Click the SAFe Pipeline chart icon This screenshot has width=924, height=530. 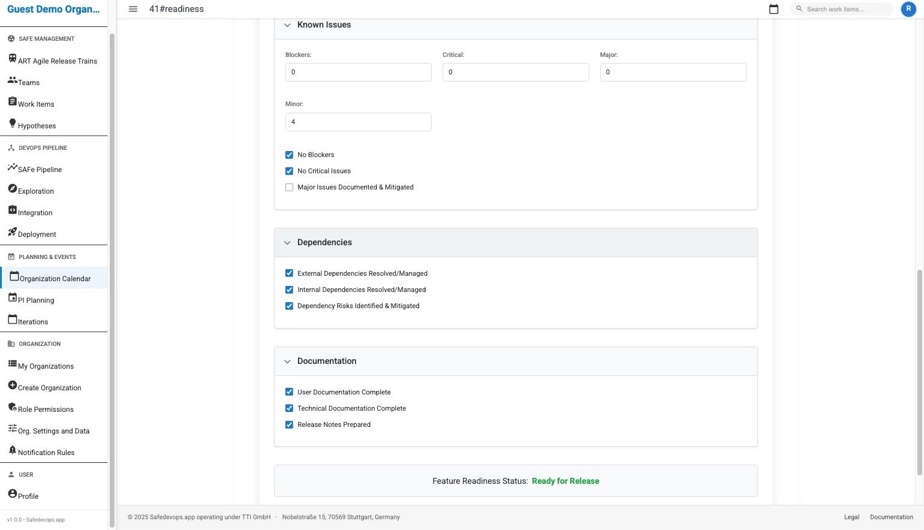pos(13,167)
